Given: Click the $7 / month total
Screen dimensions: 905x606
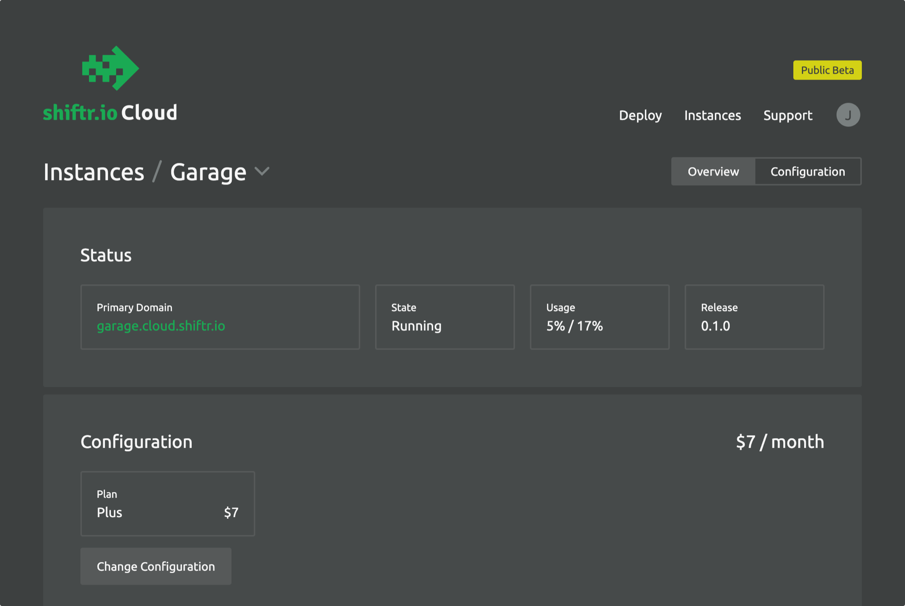Looking at the screenshot, I should click(x=780, y=441).
